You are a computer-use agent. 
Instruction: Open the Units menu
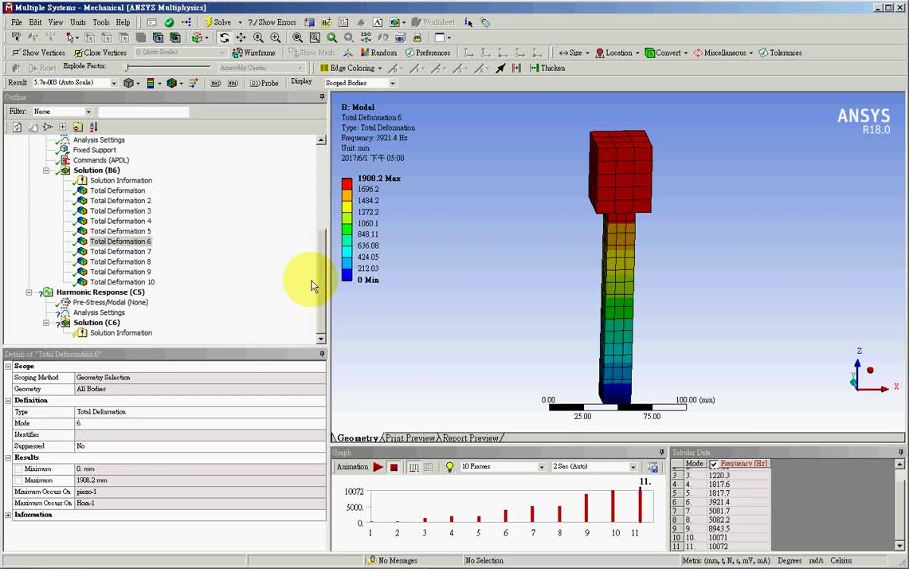point(78,22)
